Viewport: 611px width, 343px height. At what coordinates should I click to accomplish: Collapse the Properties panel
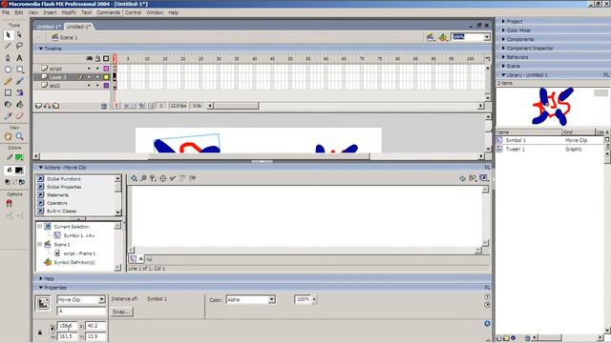coord(40,288)
